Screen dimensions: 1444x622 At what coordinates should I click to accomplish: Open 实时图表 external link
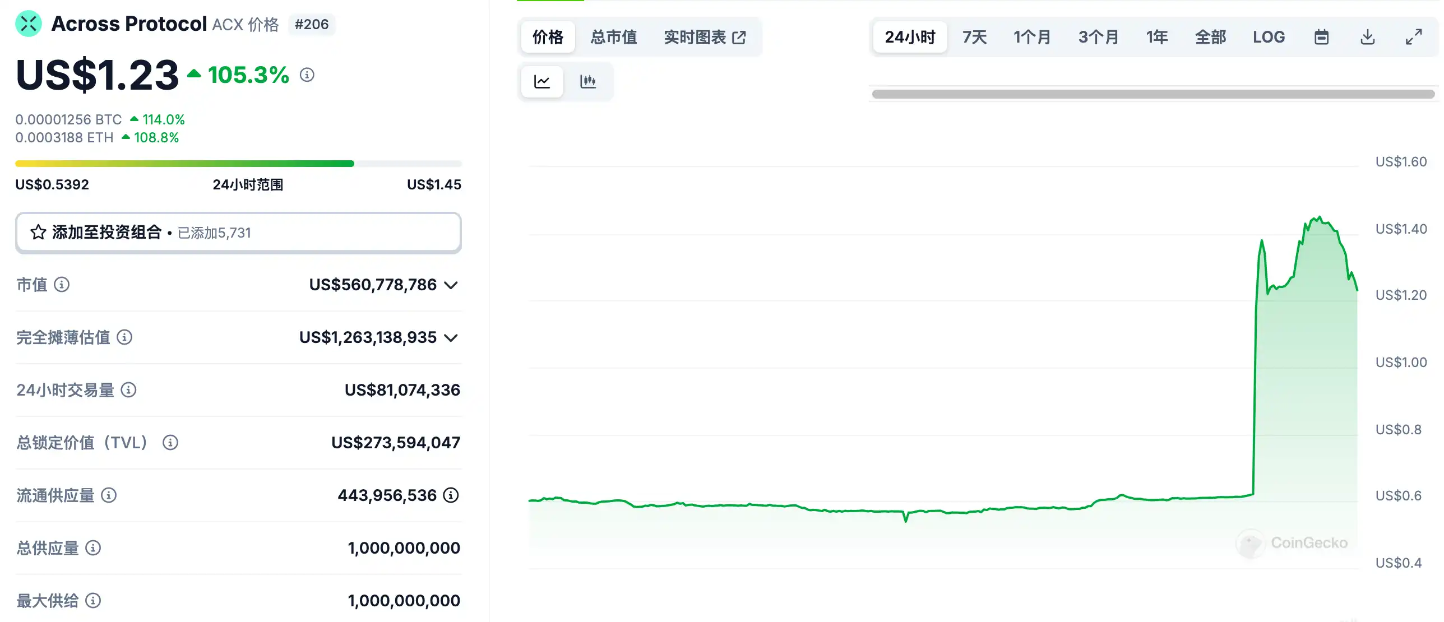pyautogui.click(x=705, y=37)
